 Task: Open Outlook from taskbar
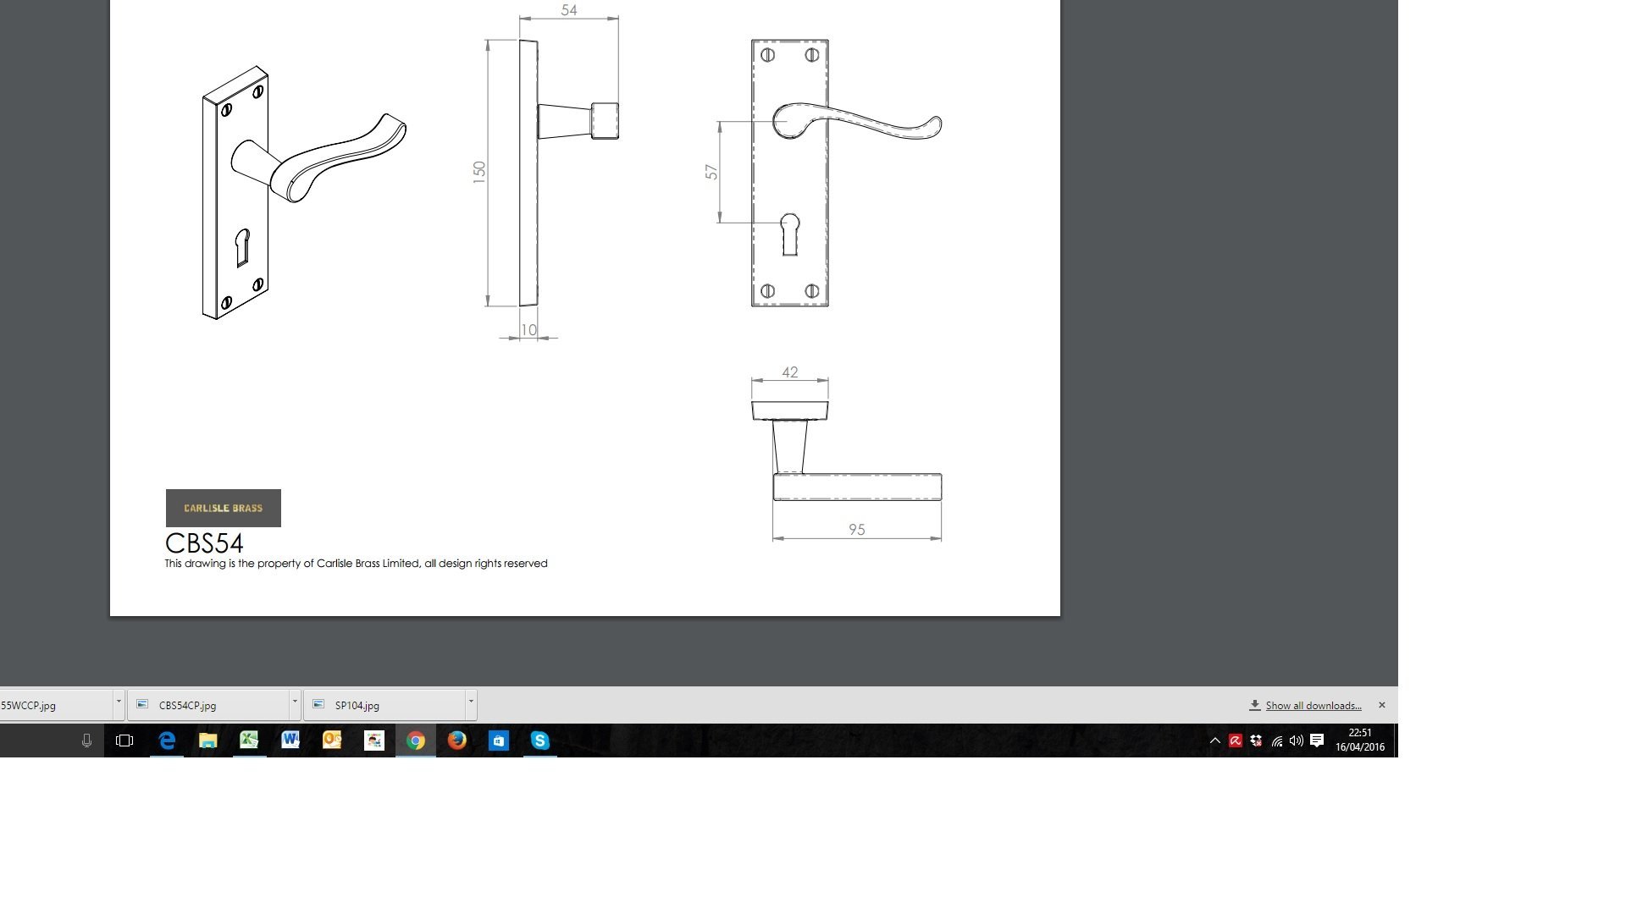pyautogui.click(x=332, y=741)
